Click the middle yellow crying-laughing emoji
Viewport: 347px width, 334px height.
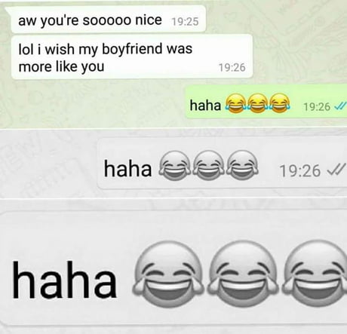pyautogui.click(x=258, y=103)
